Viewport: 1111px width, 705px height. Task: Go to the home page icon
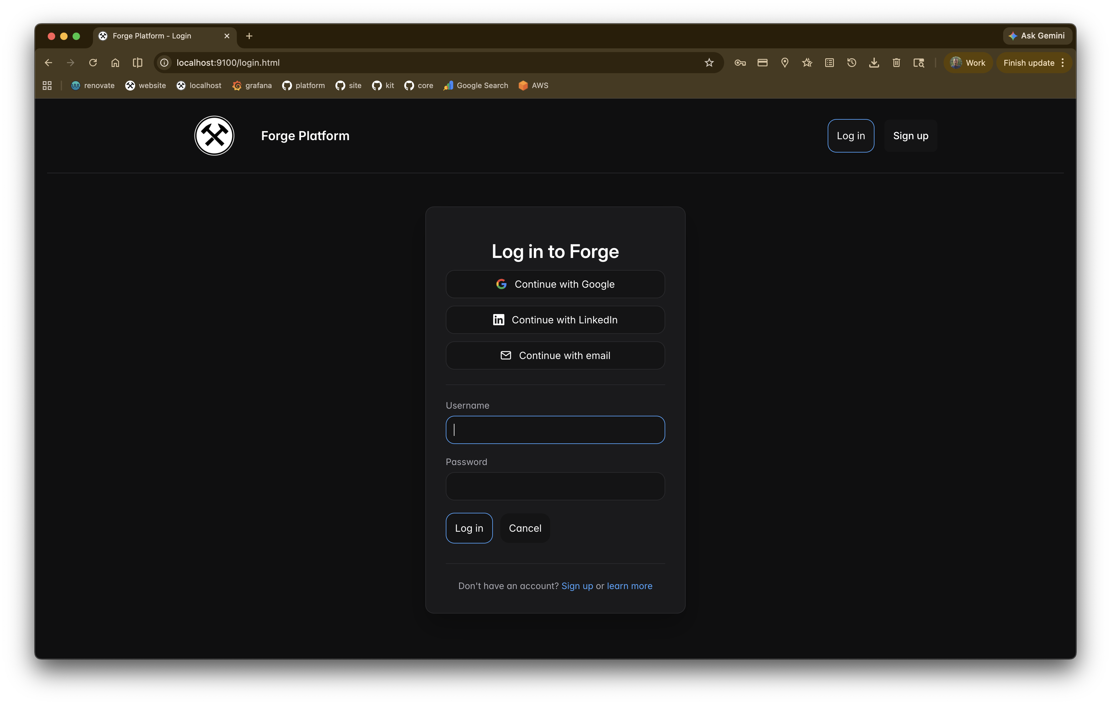point(115,63)
